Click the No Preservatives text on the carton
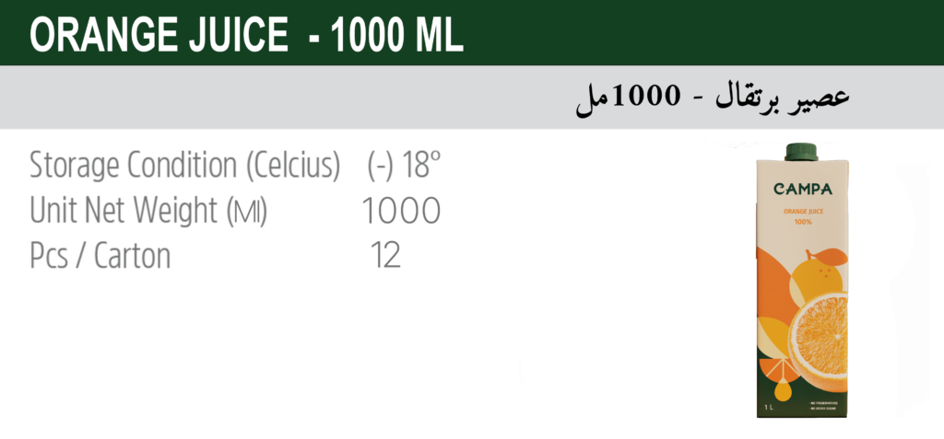The image size is (944, 439). click(823, 402)
